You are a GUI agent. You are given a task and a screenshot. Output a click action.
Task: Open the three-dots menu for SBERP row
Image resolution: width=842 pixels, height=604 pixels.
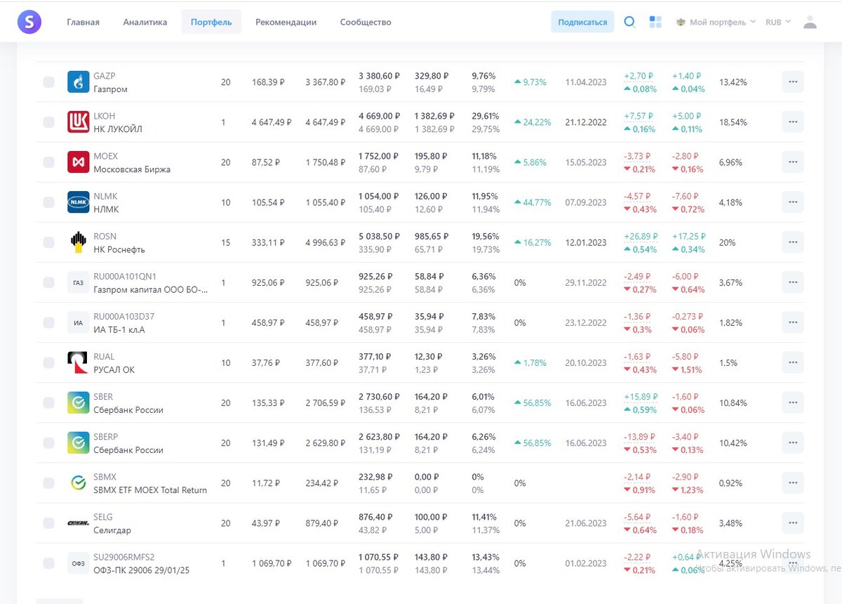793,442
